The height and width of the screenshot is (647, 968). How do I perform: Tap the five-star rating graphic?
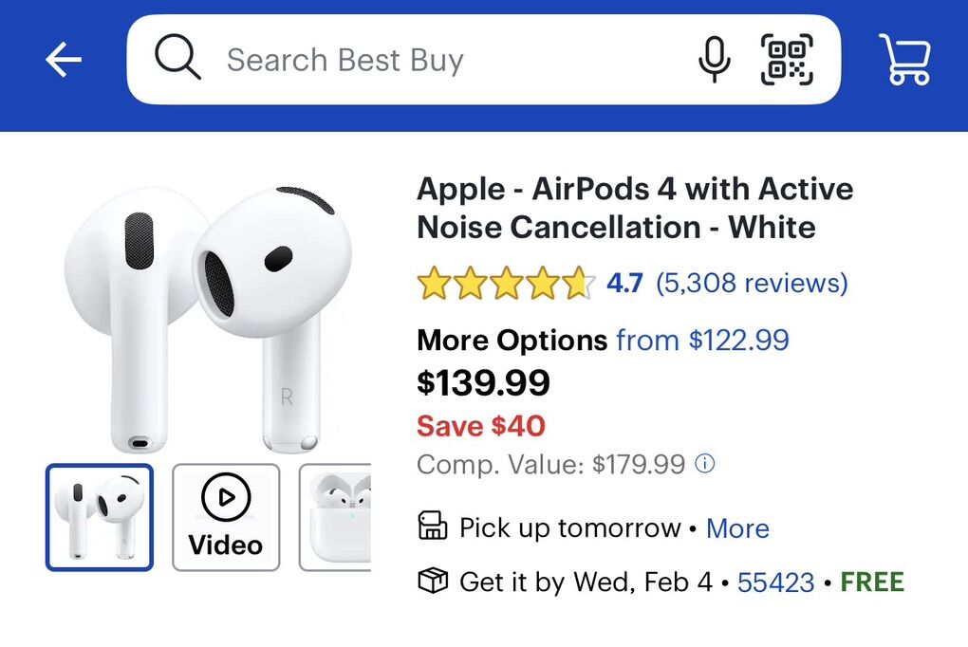click(506, 283)
